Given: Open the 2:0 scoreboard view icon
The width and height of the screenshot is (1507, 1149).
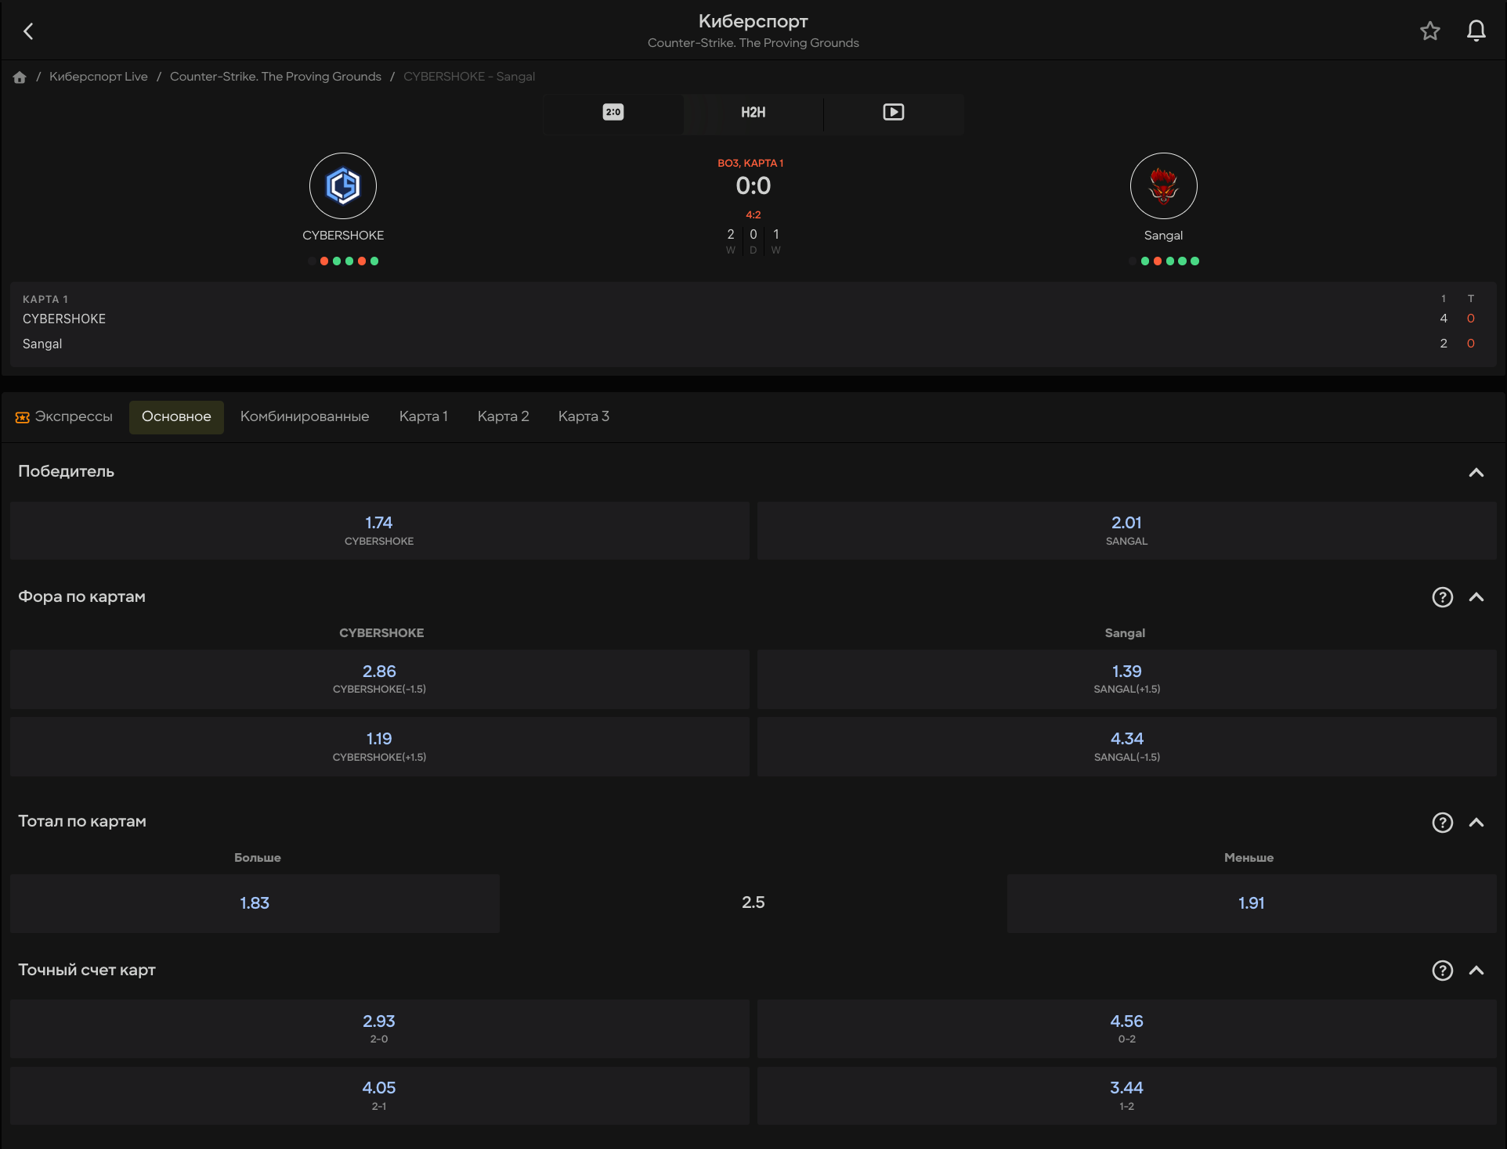Looking at the screenshot, I should 613,112.
